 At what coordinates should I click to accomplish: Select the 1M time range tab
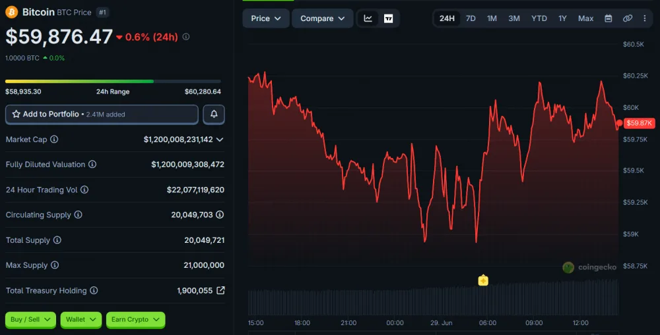tap(492, 18)
